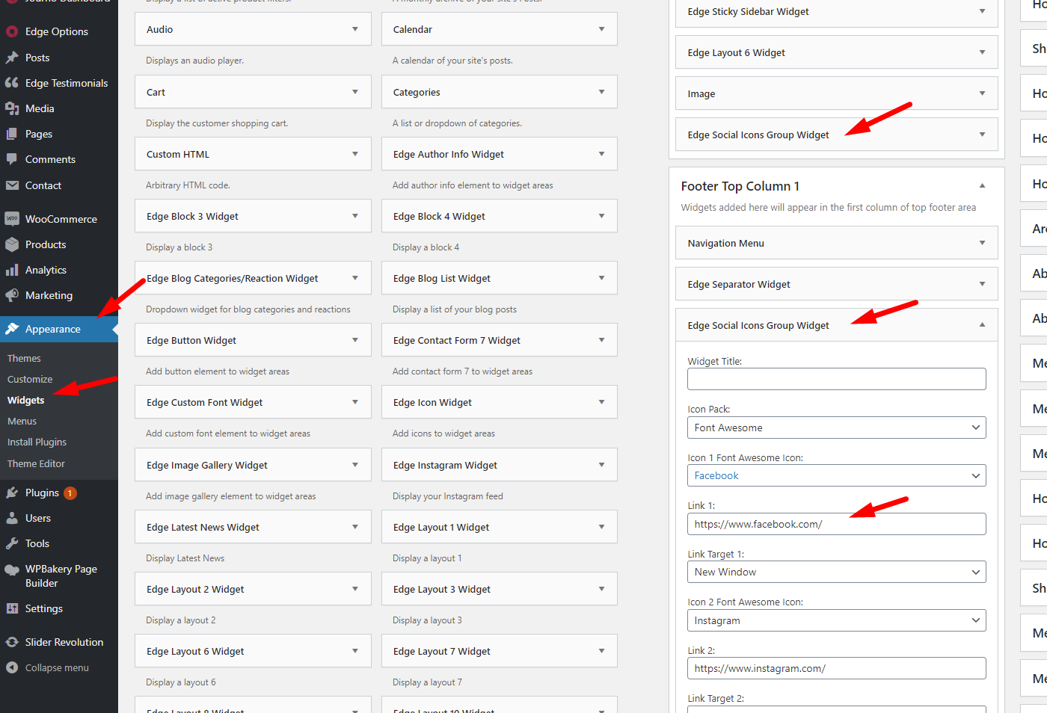Click the Posts pin icon
The width and height of the screenshot is (1047, 713).
click(x=12, y=58)
